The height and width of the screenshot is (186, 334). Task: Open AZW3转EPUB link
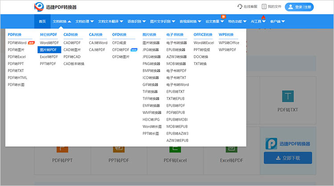177,141
